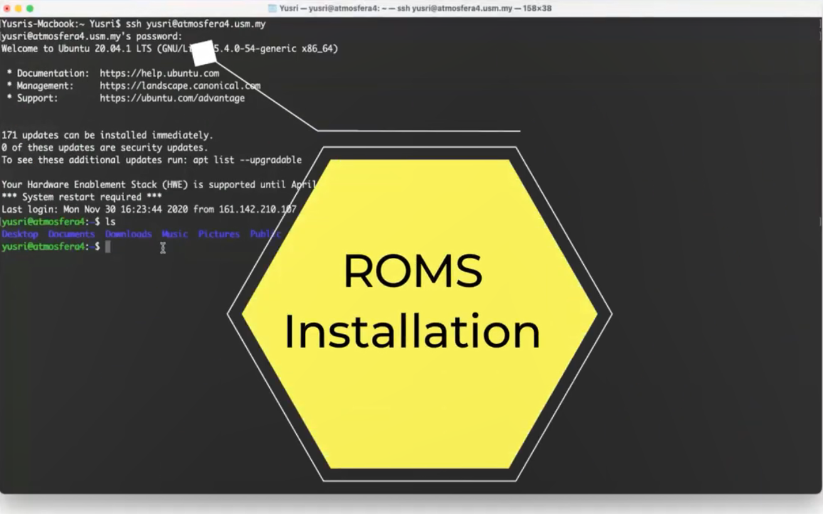Click the block cursor at the last prompt
823x514 pixels.
[108, 247]
